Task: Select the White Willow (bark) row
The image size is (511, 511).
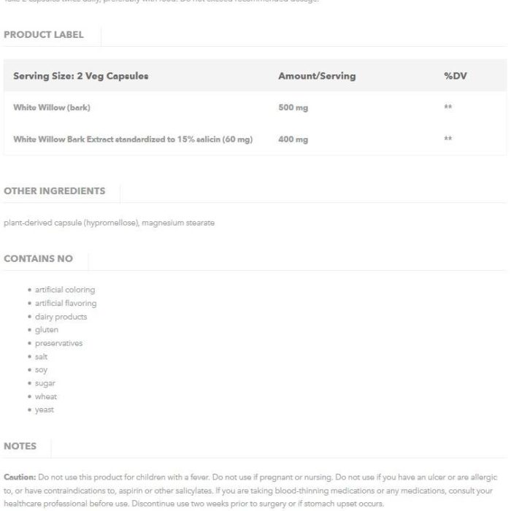Action: point(255,107)
